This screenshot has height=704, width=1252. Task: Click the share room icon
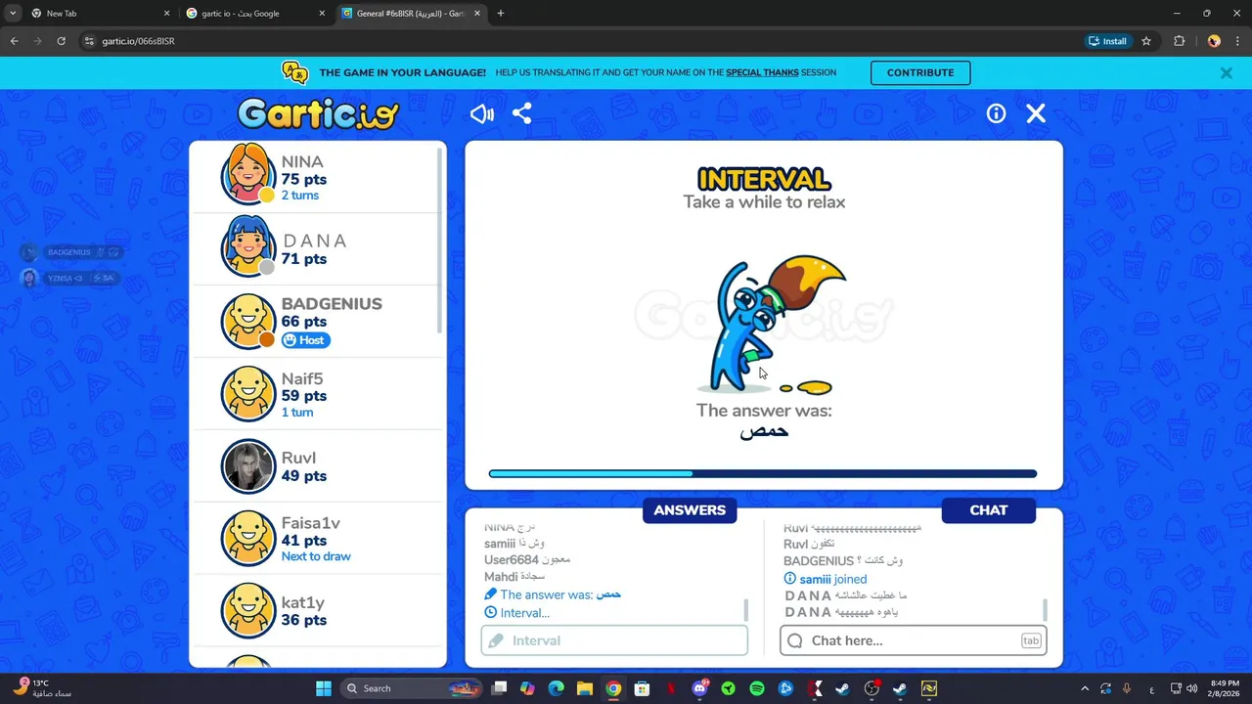522,113
